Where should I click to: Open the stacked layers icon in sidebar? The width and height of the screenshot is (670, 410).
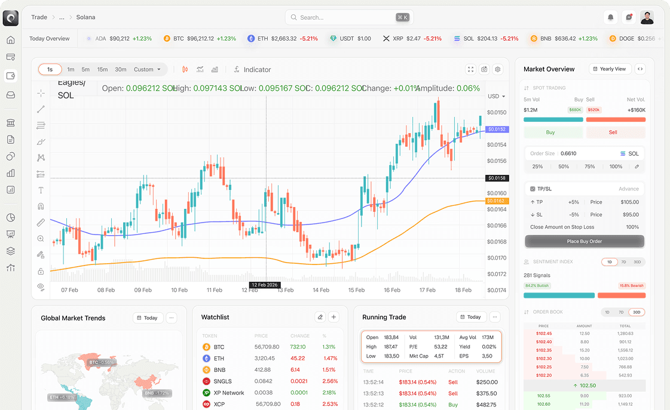tap(11, 251)
